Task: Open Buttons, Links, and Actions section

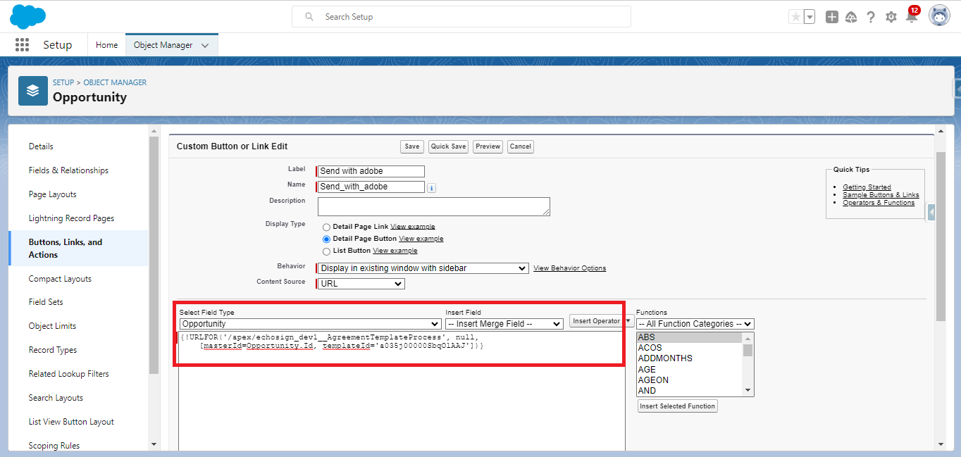Action: click(x=79, y=248)
